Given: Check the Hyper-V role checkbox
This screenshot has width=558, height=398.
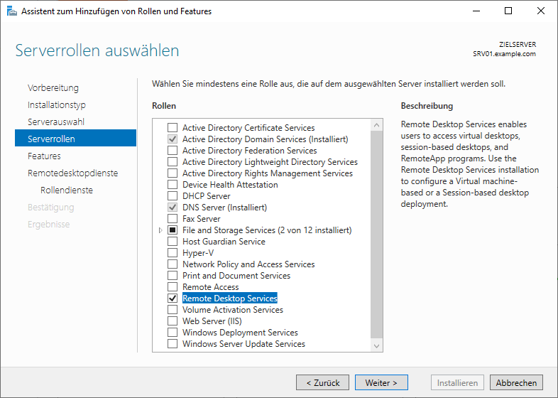Looking at the screenshot, I should 173,252.
